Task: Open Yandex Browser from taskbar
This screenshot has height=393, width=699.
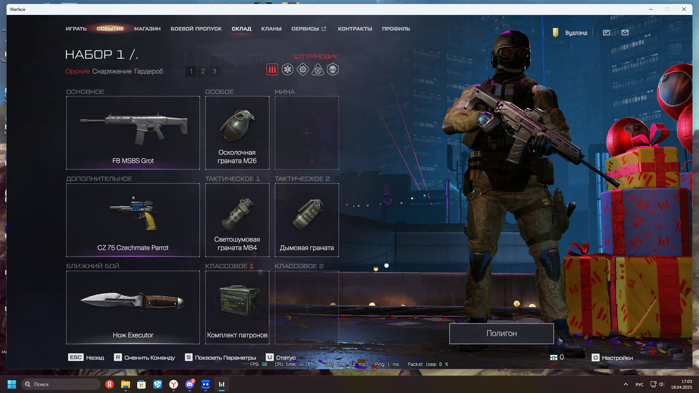Action: (x=174, y=384)
